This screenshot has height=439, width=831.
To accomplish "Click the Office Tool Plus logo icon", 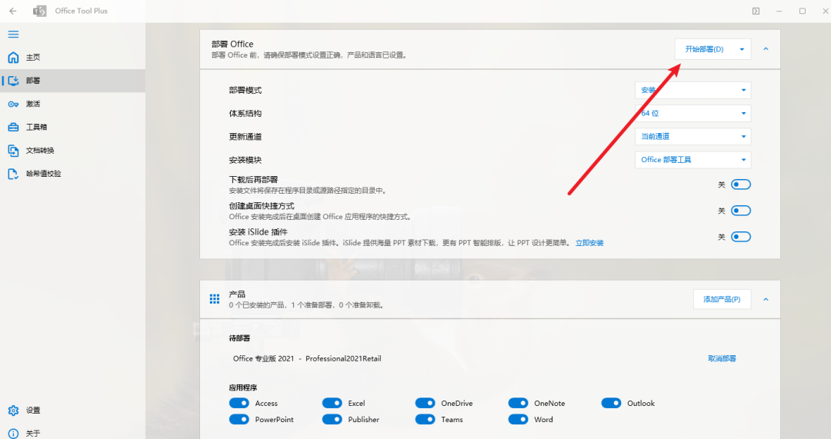I will 40,11.
